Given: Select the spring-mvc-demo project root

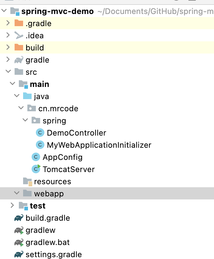Looking at the screenshot, I should [58, 11].
